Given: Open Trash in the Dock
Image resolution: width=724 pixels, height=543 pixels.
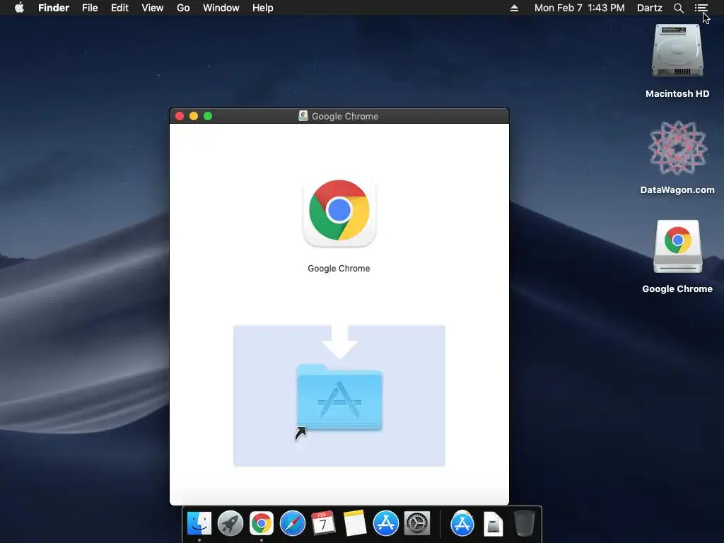Looking at the screenshot, I should pos(524,524).
